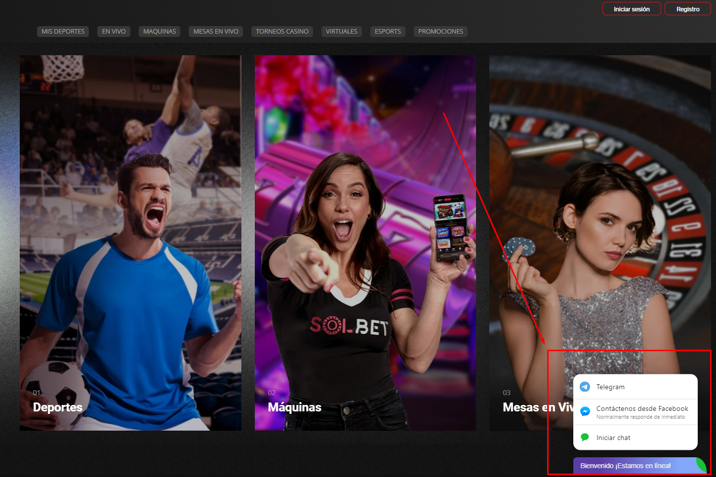716x477 pixels.
Task: Open EN VIVO section
Action: click(x=114, y=32)
